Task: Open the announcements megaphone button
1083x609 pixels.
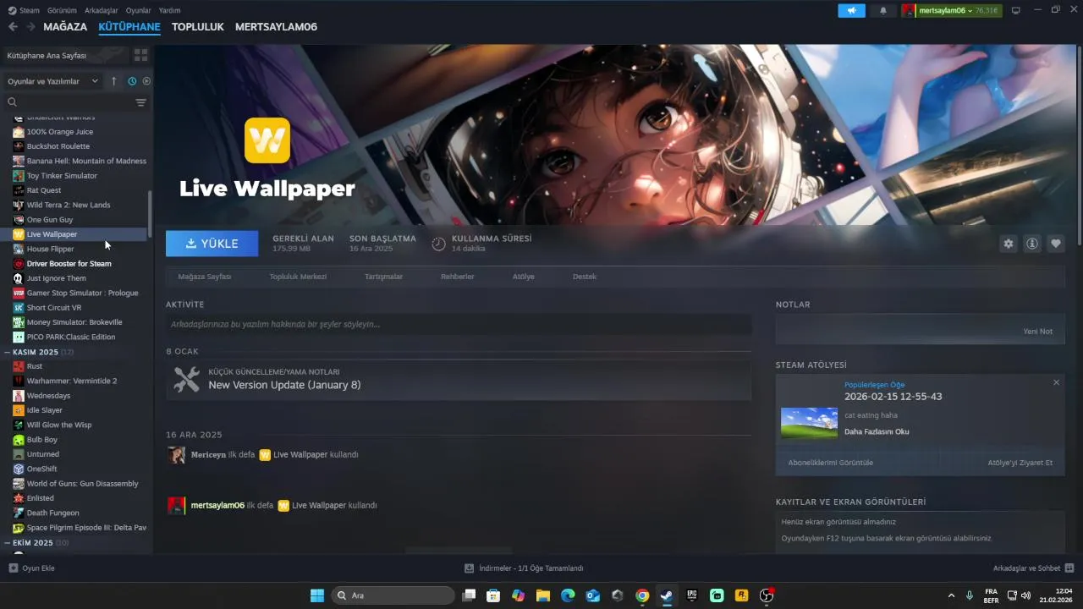Action: pyautogui.click(x=852, y=10)
